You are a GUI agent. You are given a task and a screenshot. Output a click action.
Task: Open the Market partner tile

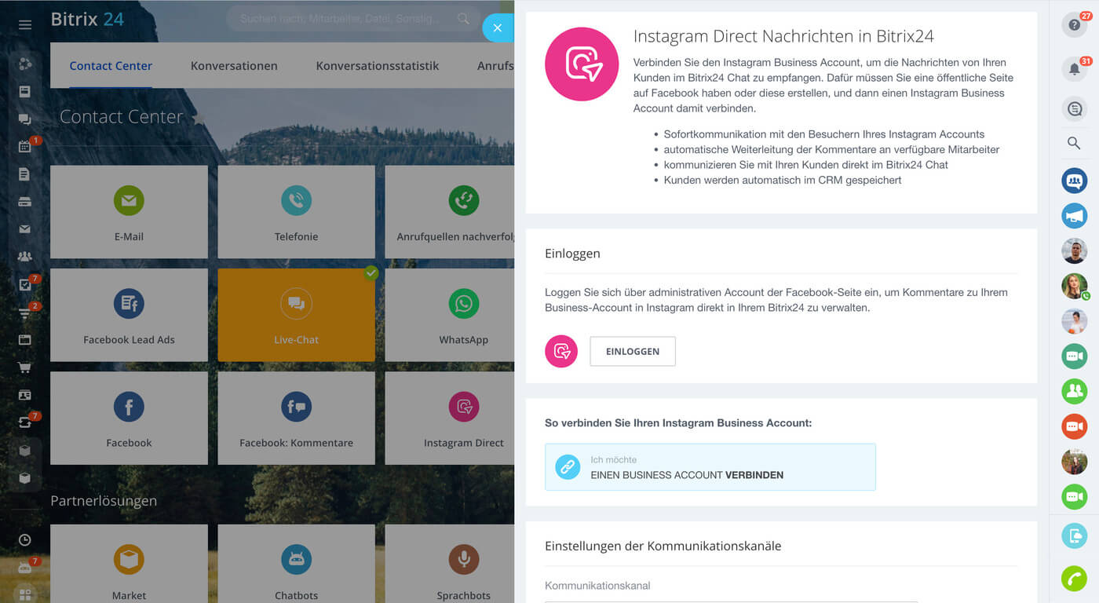pos(129,564)
